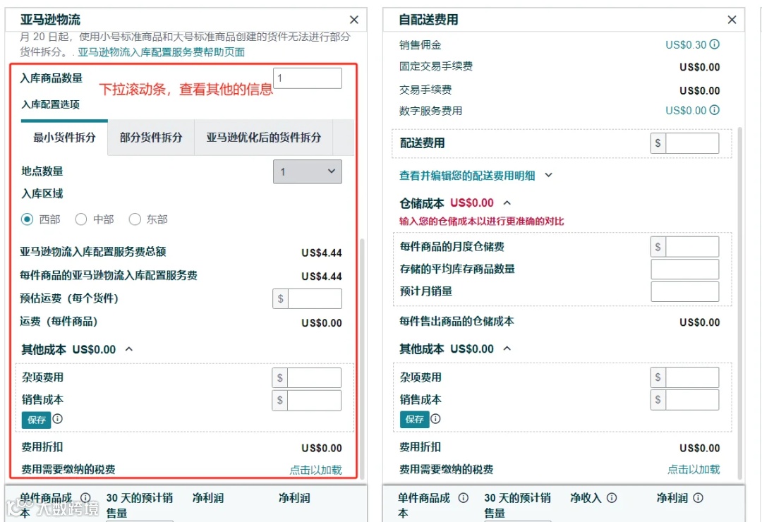Switch to 最小货件拆分 tab
This screenshot has width=762, height=522.
64,138
